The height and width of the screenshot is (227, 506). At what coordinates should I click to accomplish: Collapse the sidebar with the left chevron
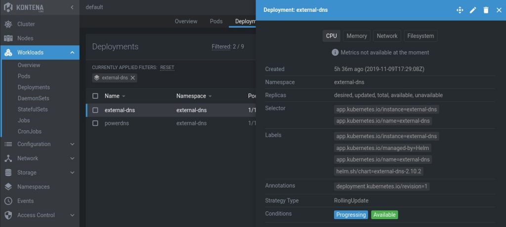(72, 7)
